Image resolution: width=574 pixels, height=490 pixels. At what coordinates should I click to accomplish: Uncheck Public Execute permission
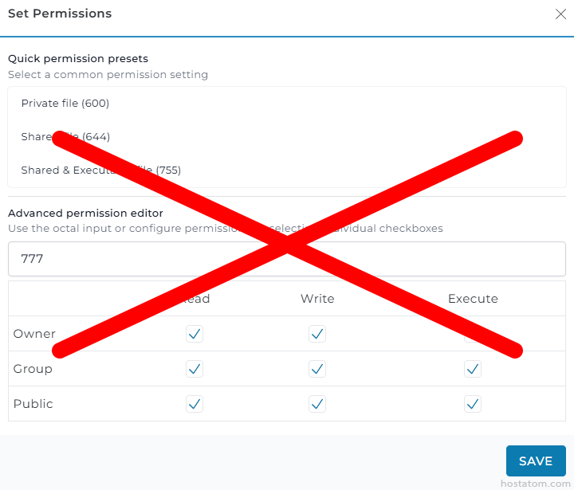click(x=473, y=404)
